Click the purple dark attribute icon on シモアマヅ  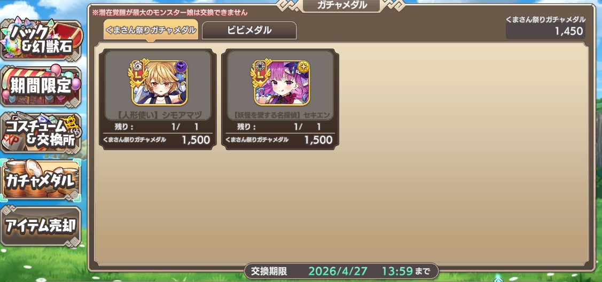pos(181,67)
